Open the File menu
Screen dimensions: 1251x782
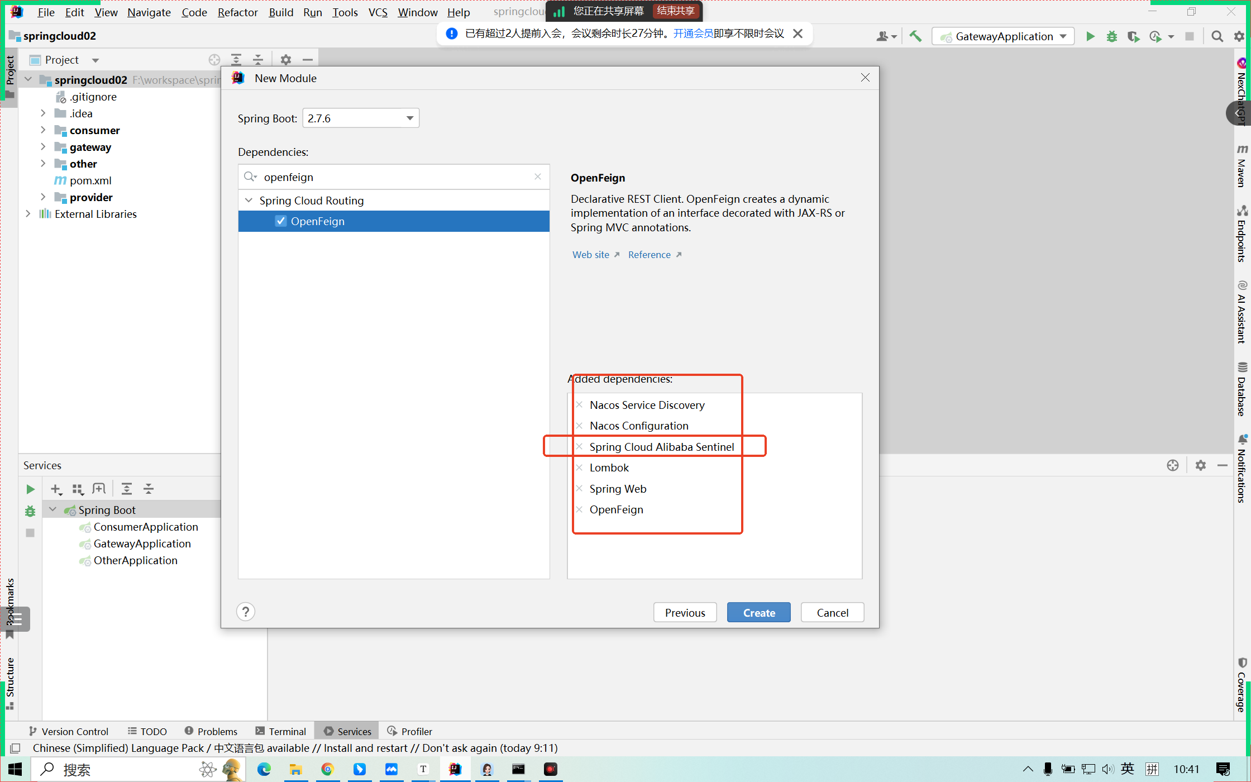coord(45,12)
